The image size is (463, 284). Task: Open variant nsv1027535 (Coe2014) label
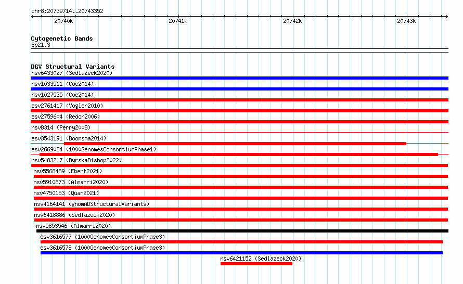[62, 95]
